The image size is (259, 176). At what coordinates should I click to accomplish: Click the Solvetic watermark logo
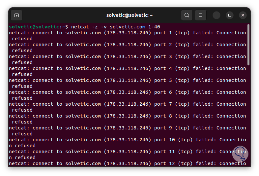point(240,154)
